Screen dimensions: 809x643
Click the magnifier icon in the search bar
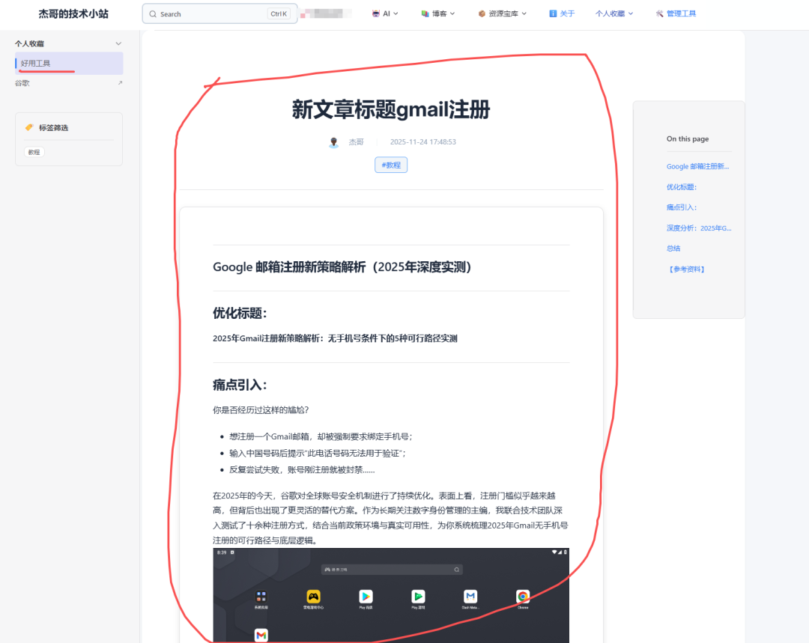coord(152,13)
